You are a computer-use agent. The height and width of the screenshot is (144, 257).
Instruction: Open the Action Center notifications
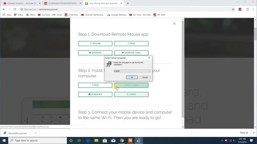click(251, 140)
